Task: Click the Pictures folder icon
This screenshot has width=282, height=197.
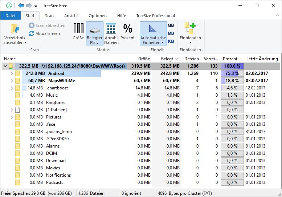Action: coord(17,117)
